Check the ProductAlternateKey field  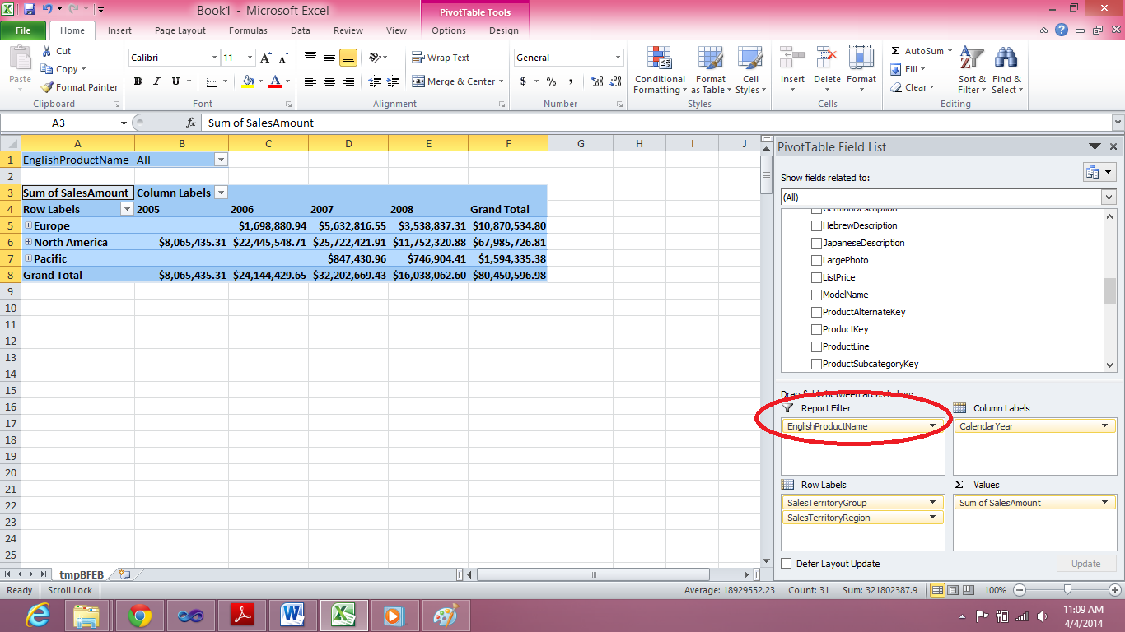pos(816,312)
